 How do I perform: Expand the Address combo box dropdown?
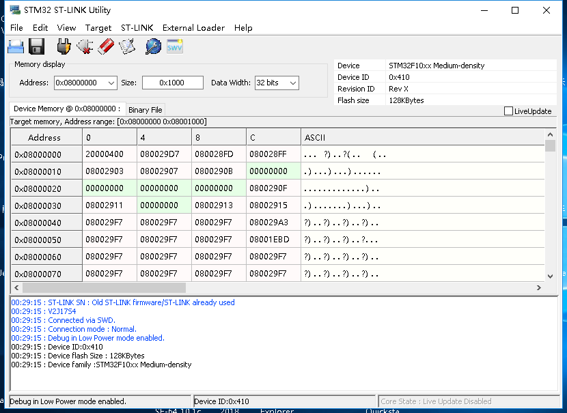click(111, 83)
